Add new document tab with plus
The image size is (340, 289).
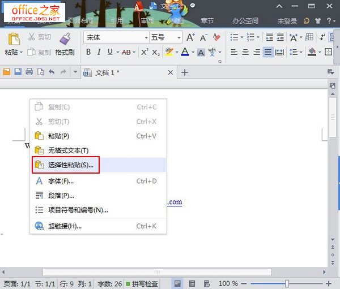(x=185, y=72)
